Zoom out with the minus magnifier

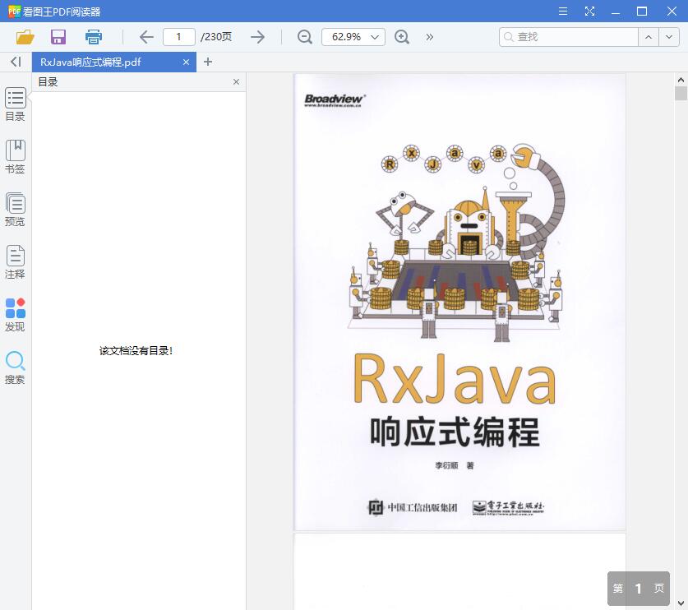point(304,37)
